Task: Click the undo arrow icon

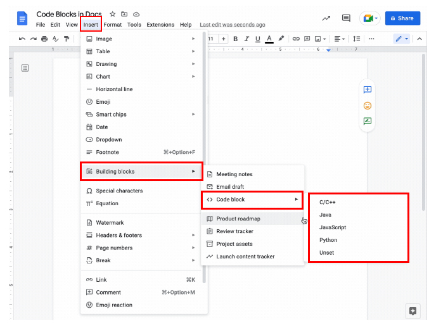Action: point(22,39)
